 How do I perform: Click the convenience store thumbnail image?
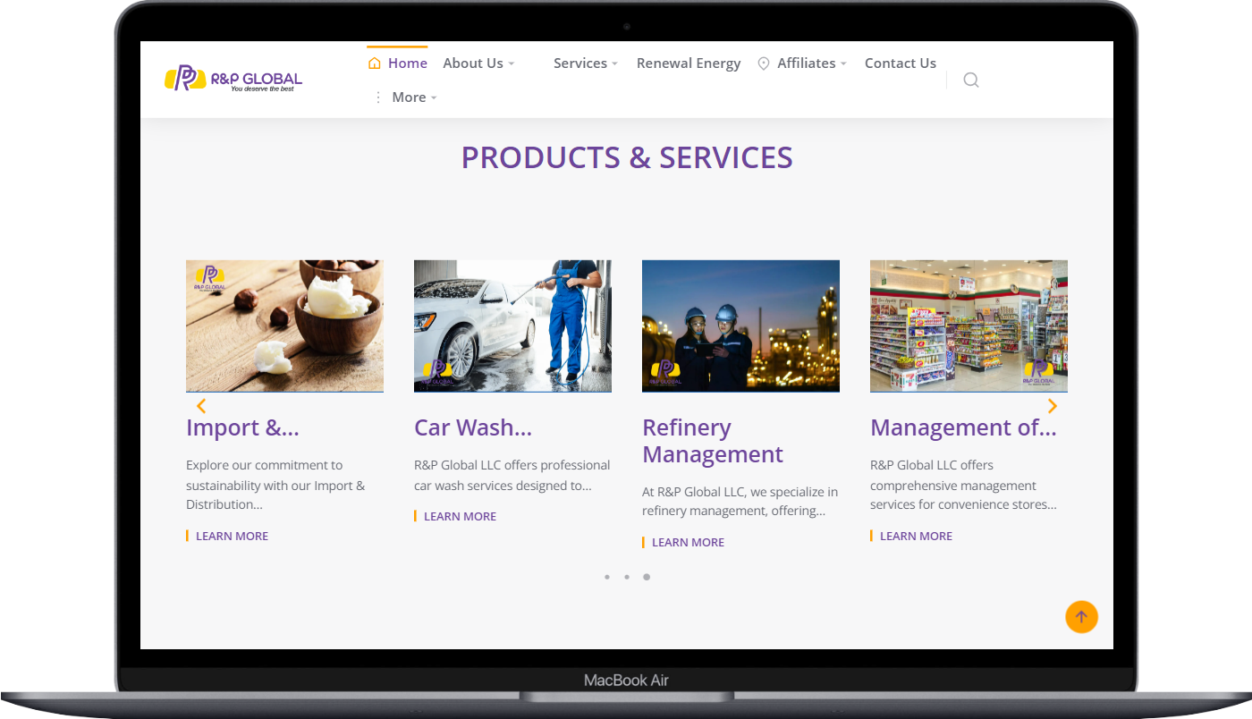click(x=969, y=326)
